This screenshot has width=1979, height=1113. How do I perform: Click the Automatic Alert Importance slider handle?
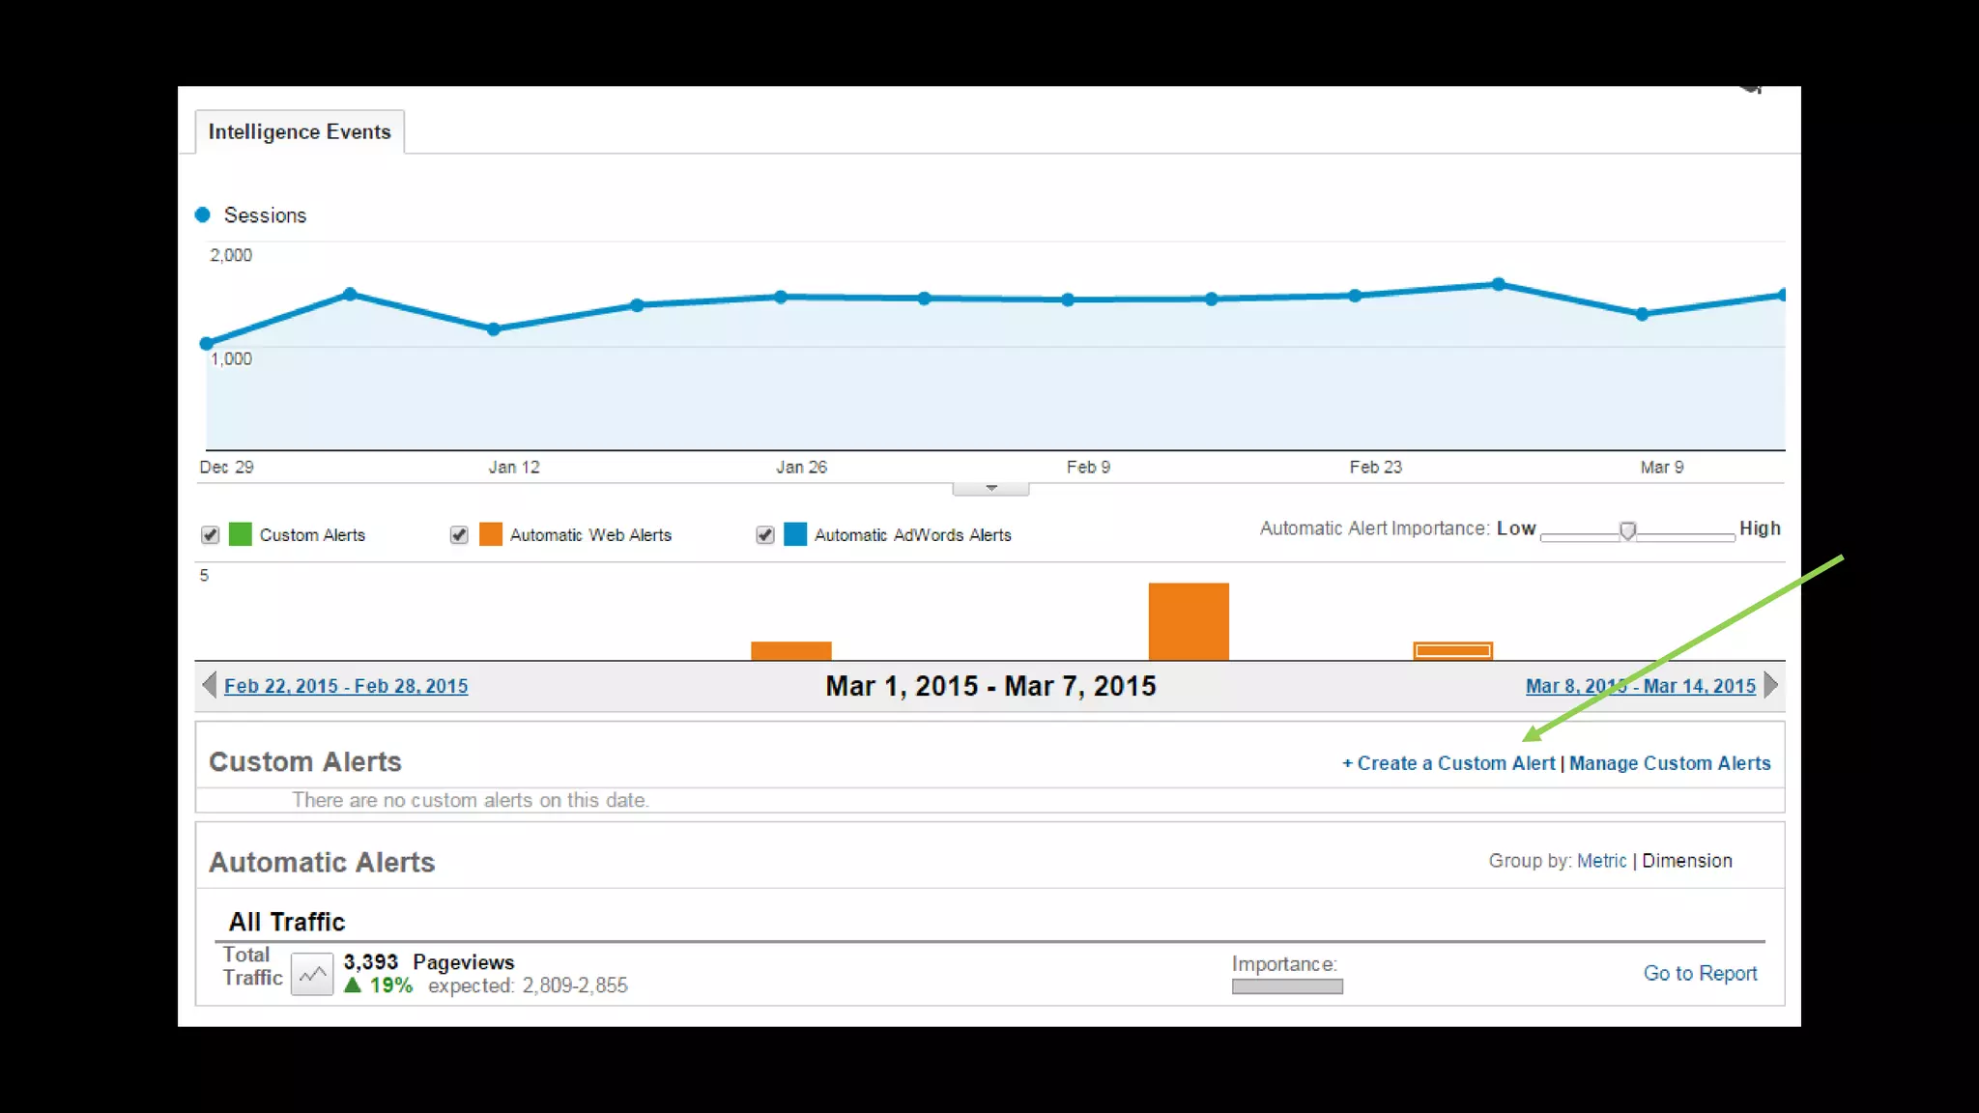(x=1627, y=531)
